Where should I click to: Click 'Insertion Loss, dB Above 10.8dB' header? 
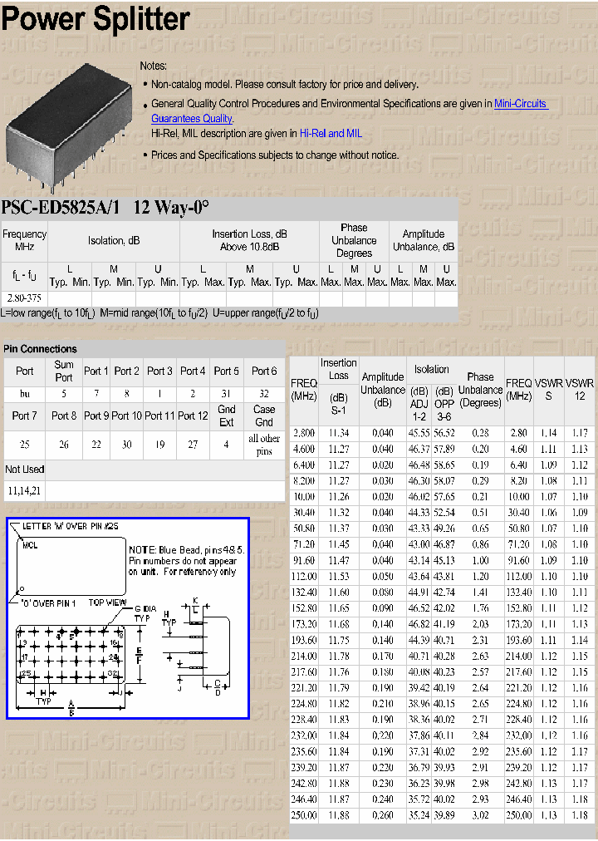coord(250,240)
